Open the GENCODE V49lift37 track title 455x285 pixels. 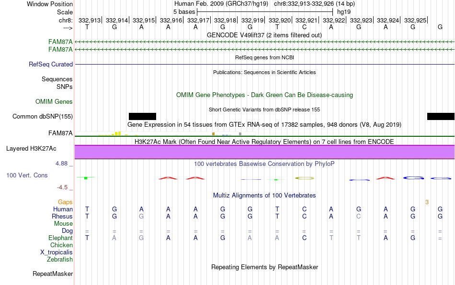pyautogui.click(x=264, y=35)
